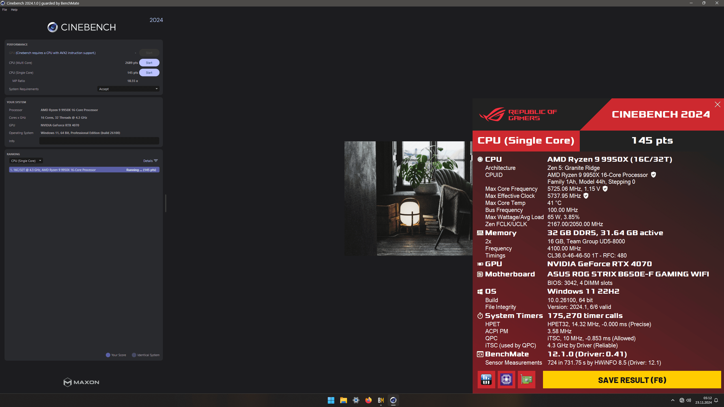Image resolution: width=724 pixels, height=407 pixels.
Task: Click the rendered room preview image
Action: (408, 198)
